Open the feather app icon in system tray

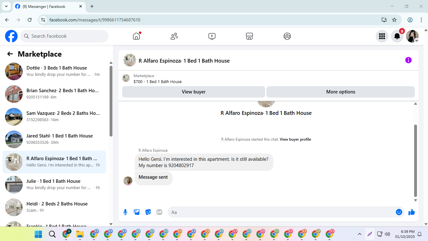click(370, 234)
